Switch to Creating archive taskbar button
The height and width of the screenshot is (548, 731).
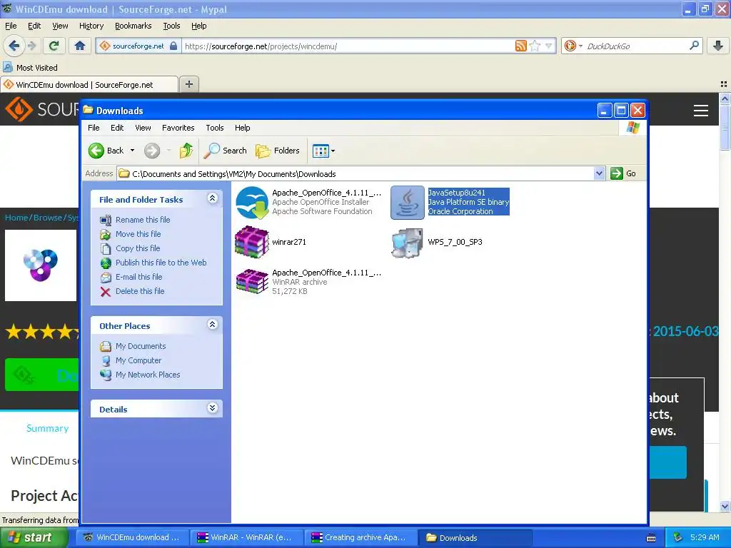click(361, 537)
